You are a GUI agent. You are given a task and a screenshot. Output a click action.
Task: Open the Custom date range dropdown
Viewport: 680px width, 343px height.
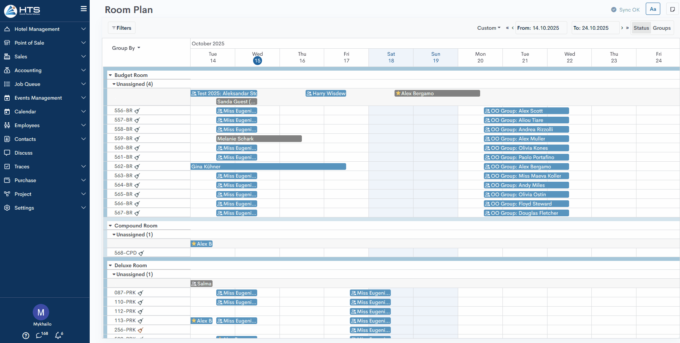[x=488, y=28]
